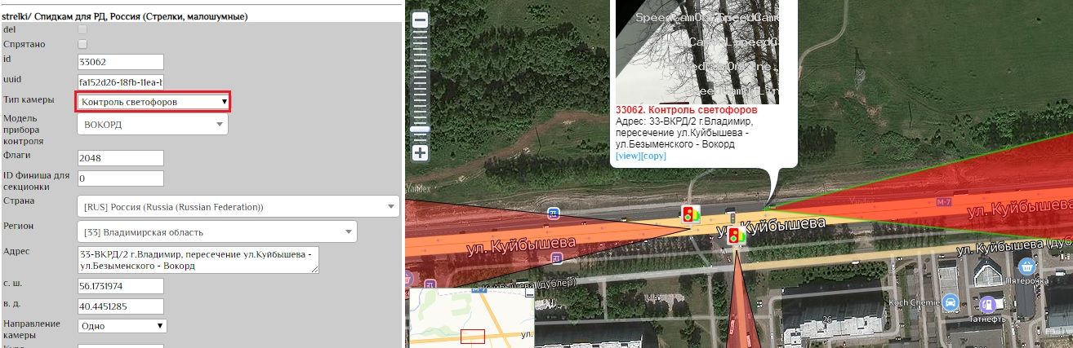Click the camera photo thumbnail in popup
This screenshot has height=348, width=1073.
click(x=697, y=51)
